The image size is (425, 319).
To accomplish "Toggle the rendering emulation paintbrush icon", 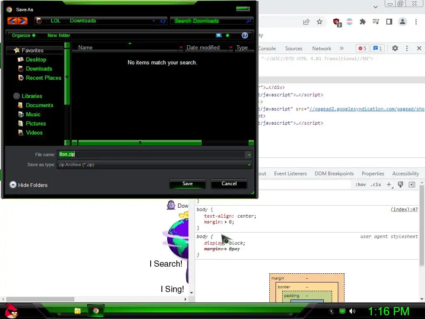I will point(401,184).
